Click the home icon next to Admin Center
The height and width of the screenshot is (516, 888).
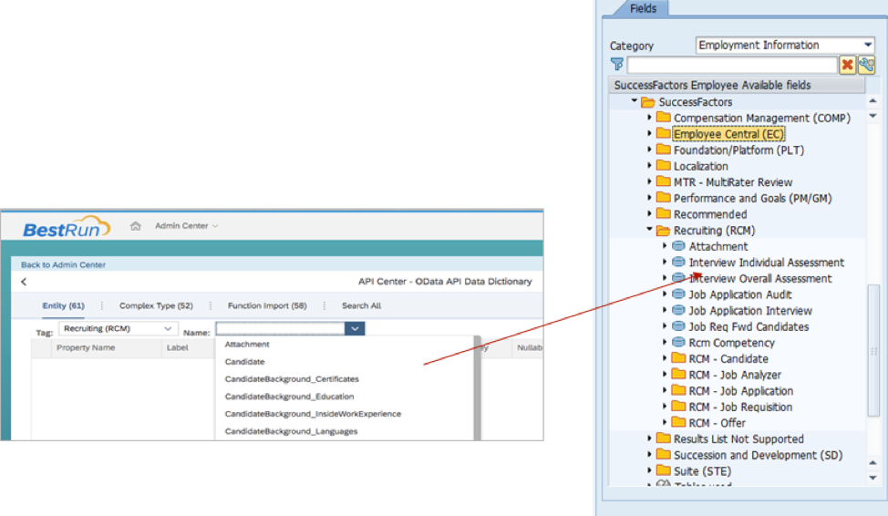[135, 226]
